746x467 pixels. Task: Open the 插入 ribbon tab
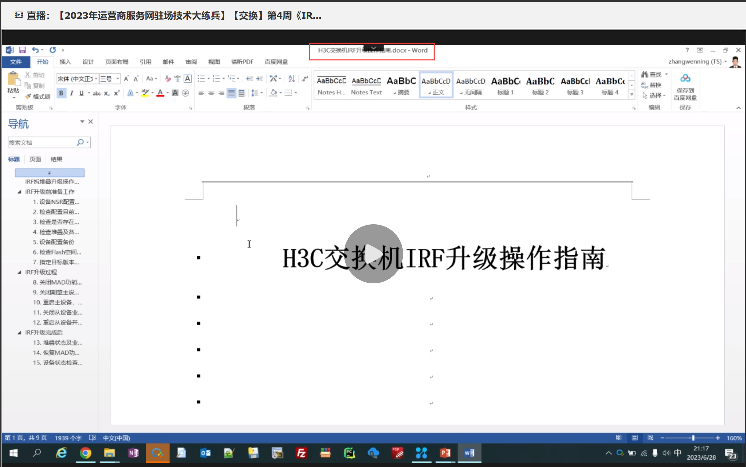(65, 62)
